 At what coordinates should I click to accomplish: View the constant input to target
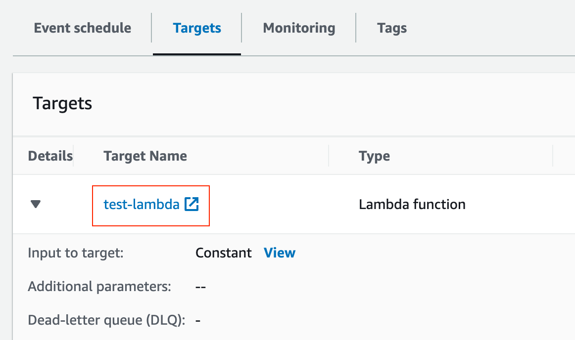pos(280,253)
